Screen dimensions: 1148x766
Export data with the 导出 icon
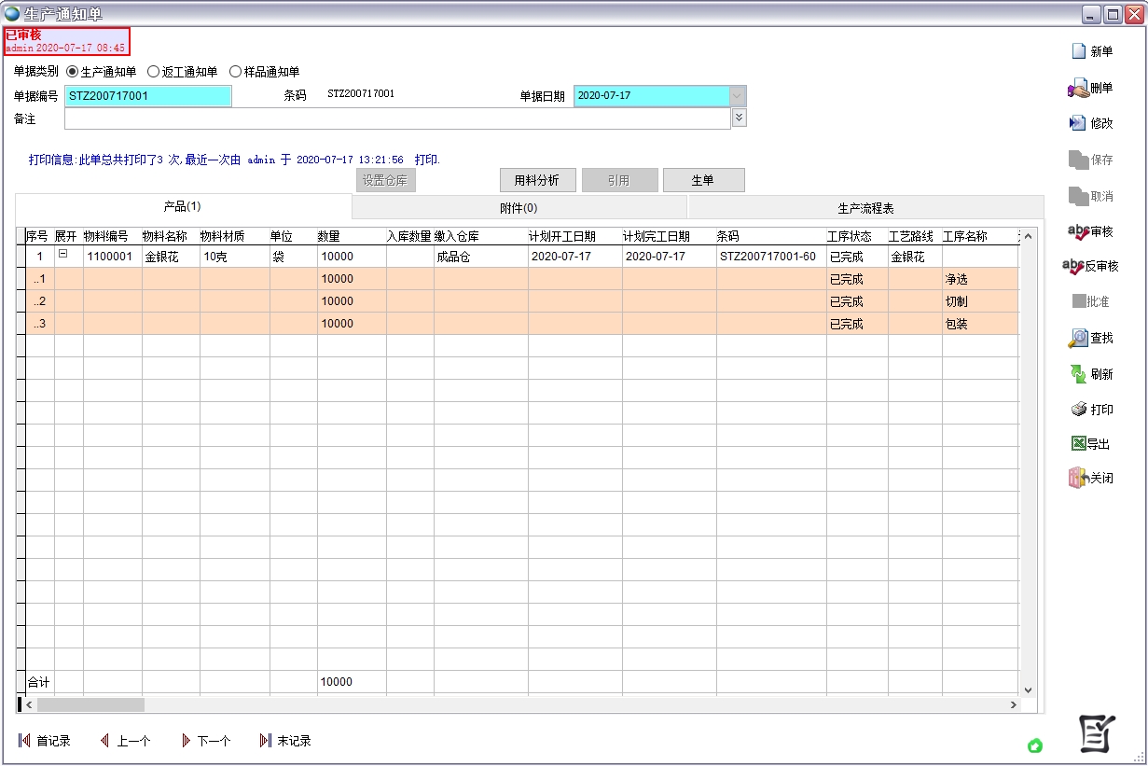pyautogui.click(x=1078, y=444)
